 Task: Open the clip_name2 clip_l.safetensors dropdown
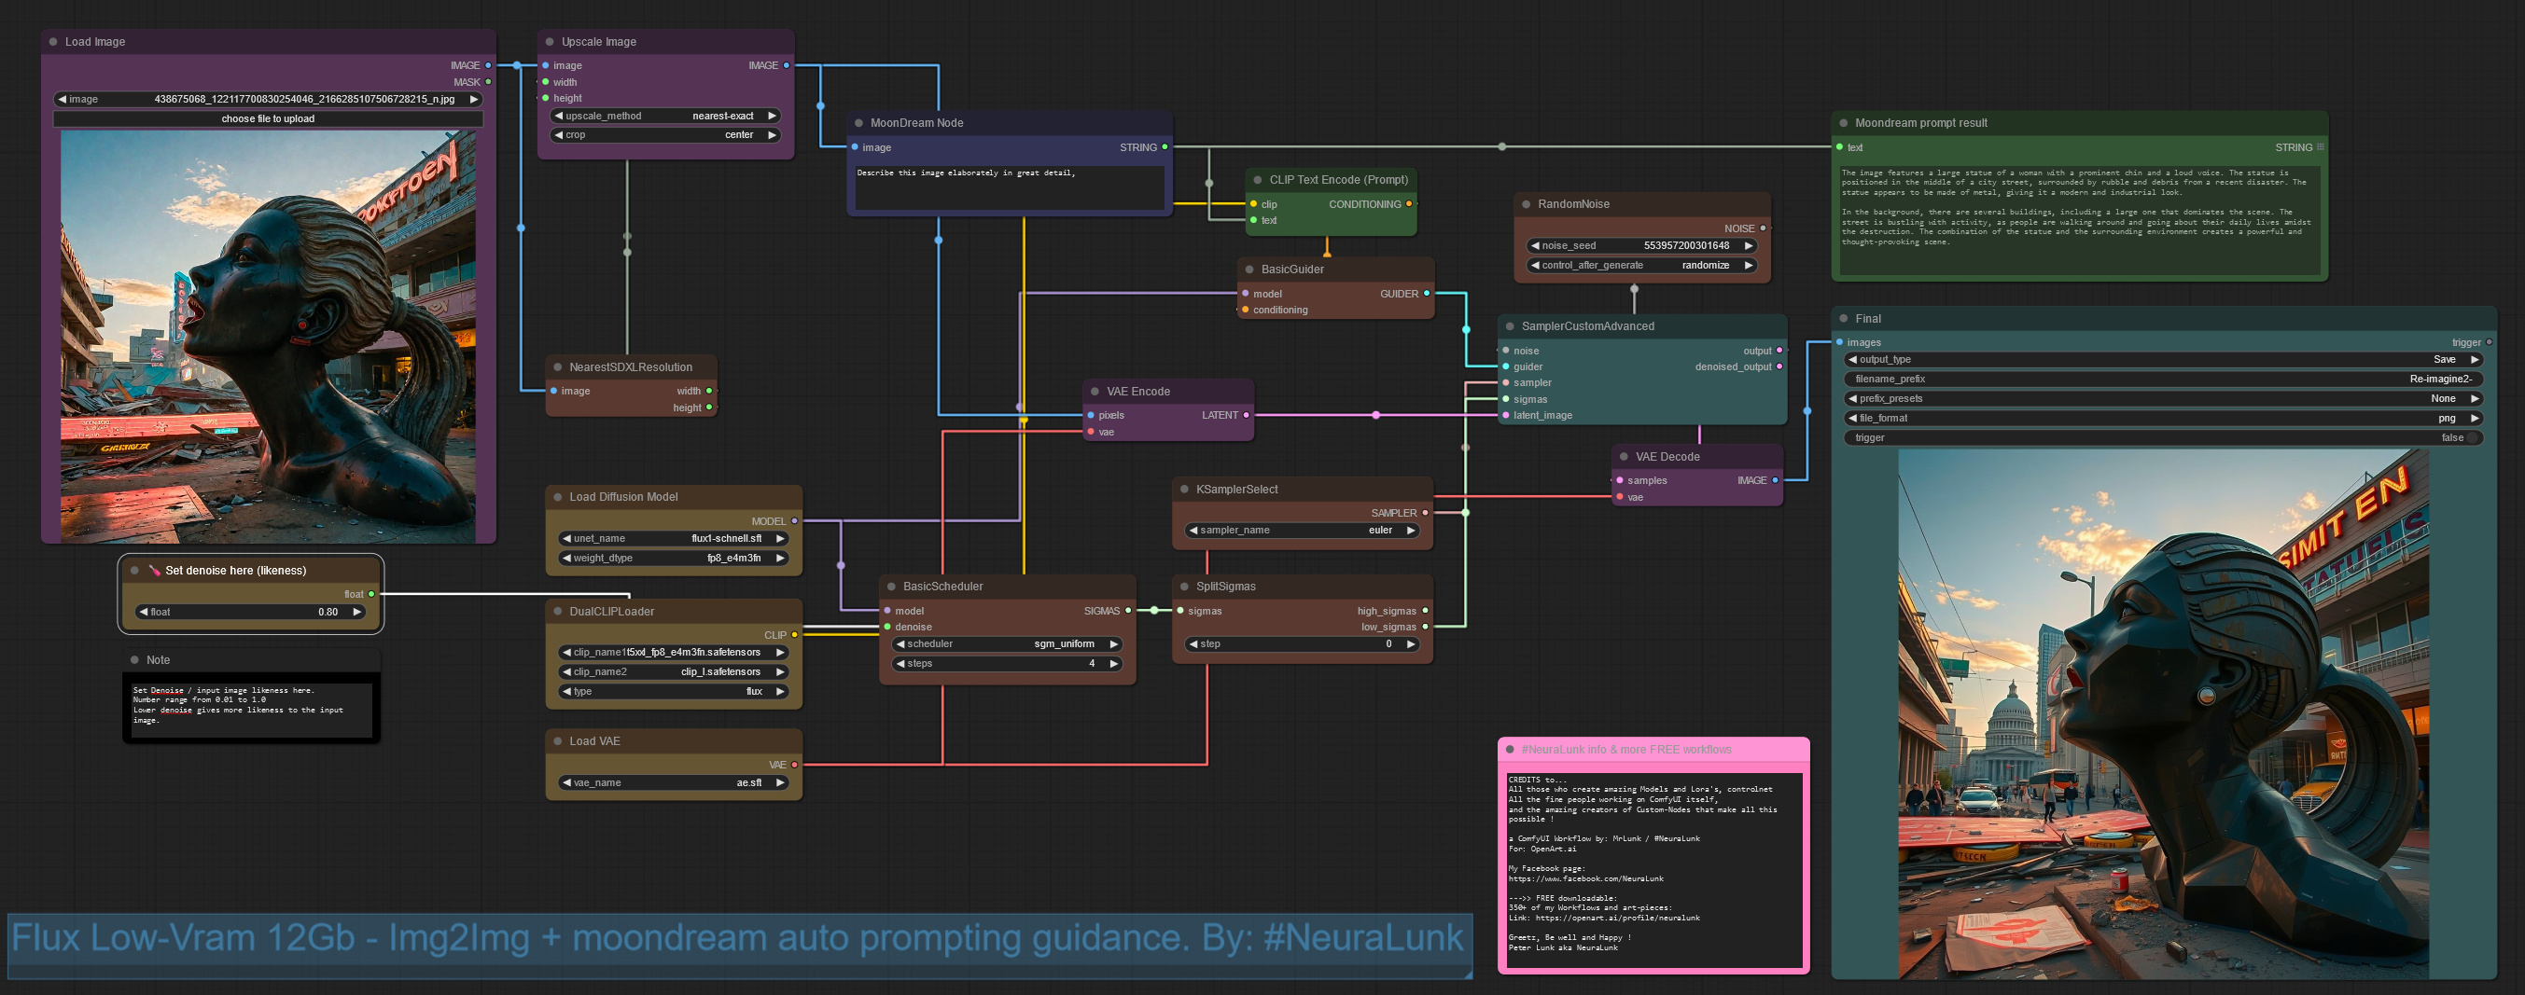pos(674,671)
